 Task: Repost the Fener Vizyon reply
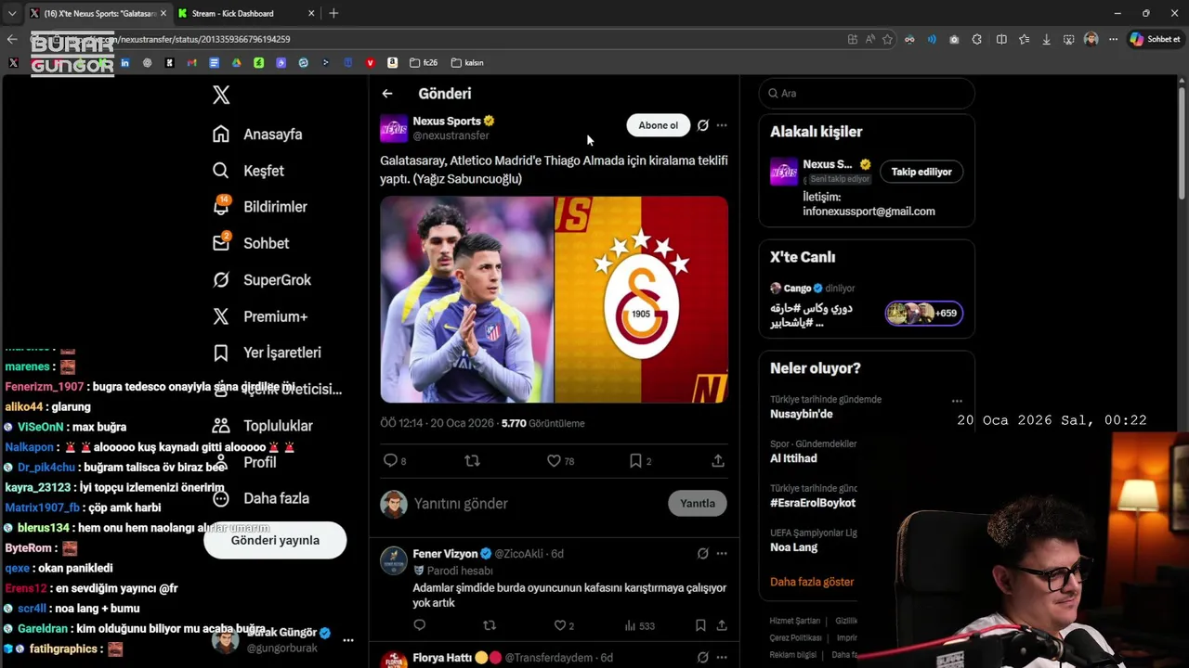coord(490,625)
